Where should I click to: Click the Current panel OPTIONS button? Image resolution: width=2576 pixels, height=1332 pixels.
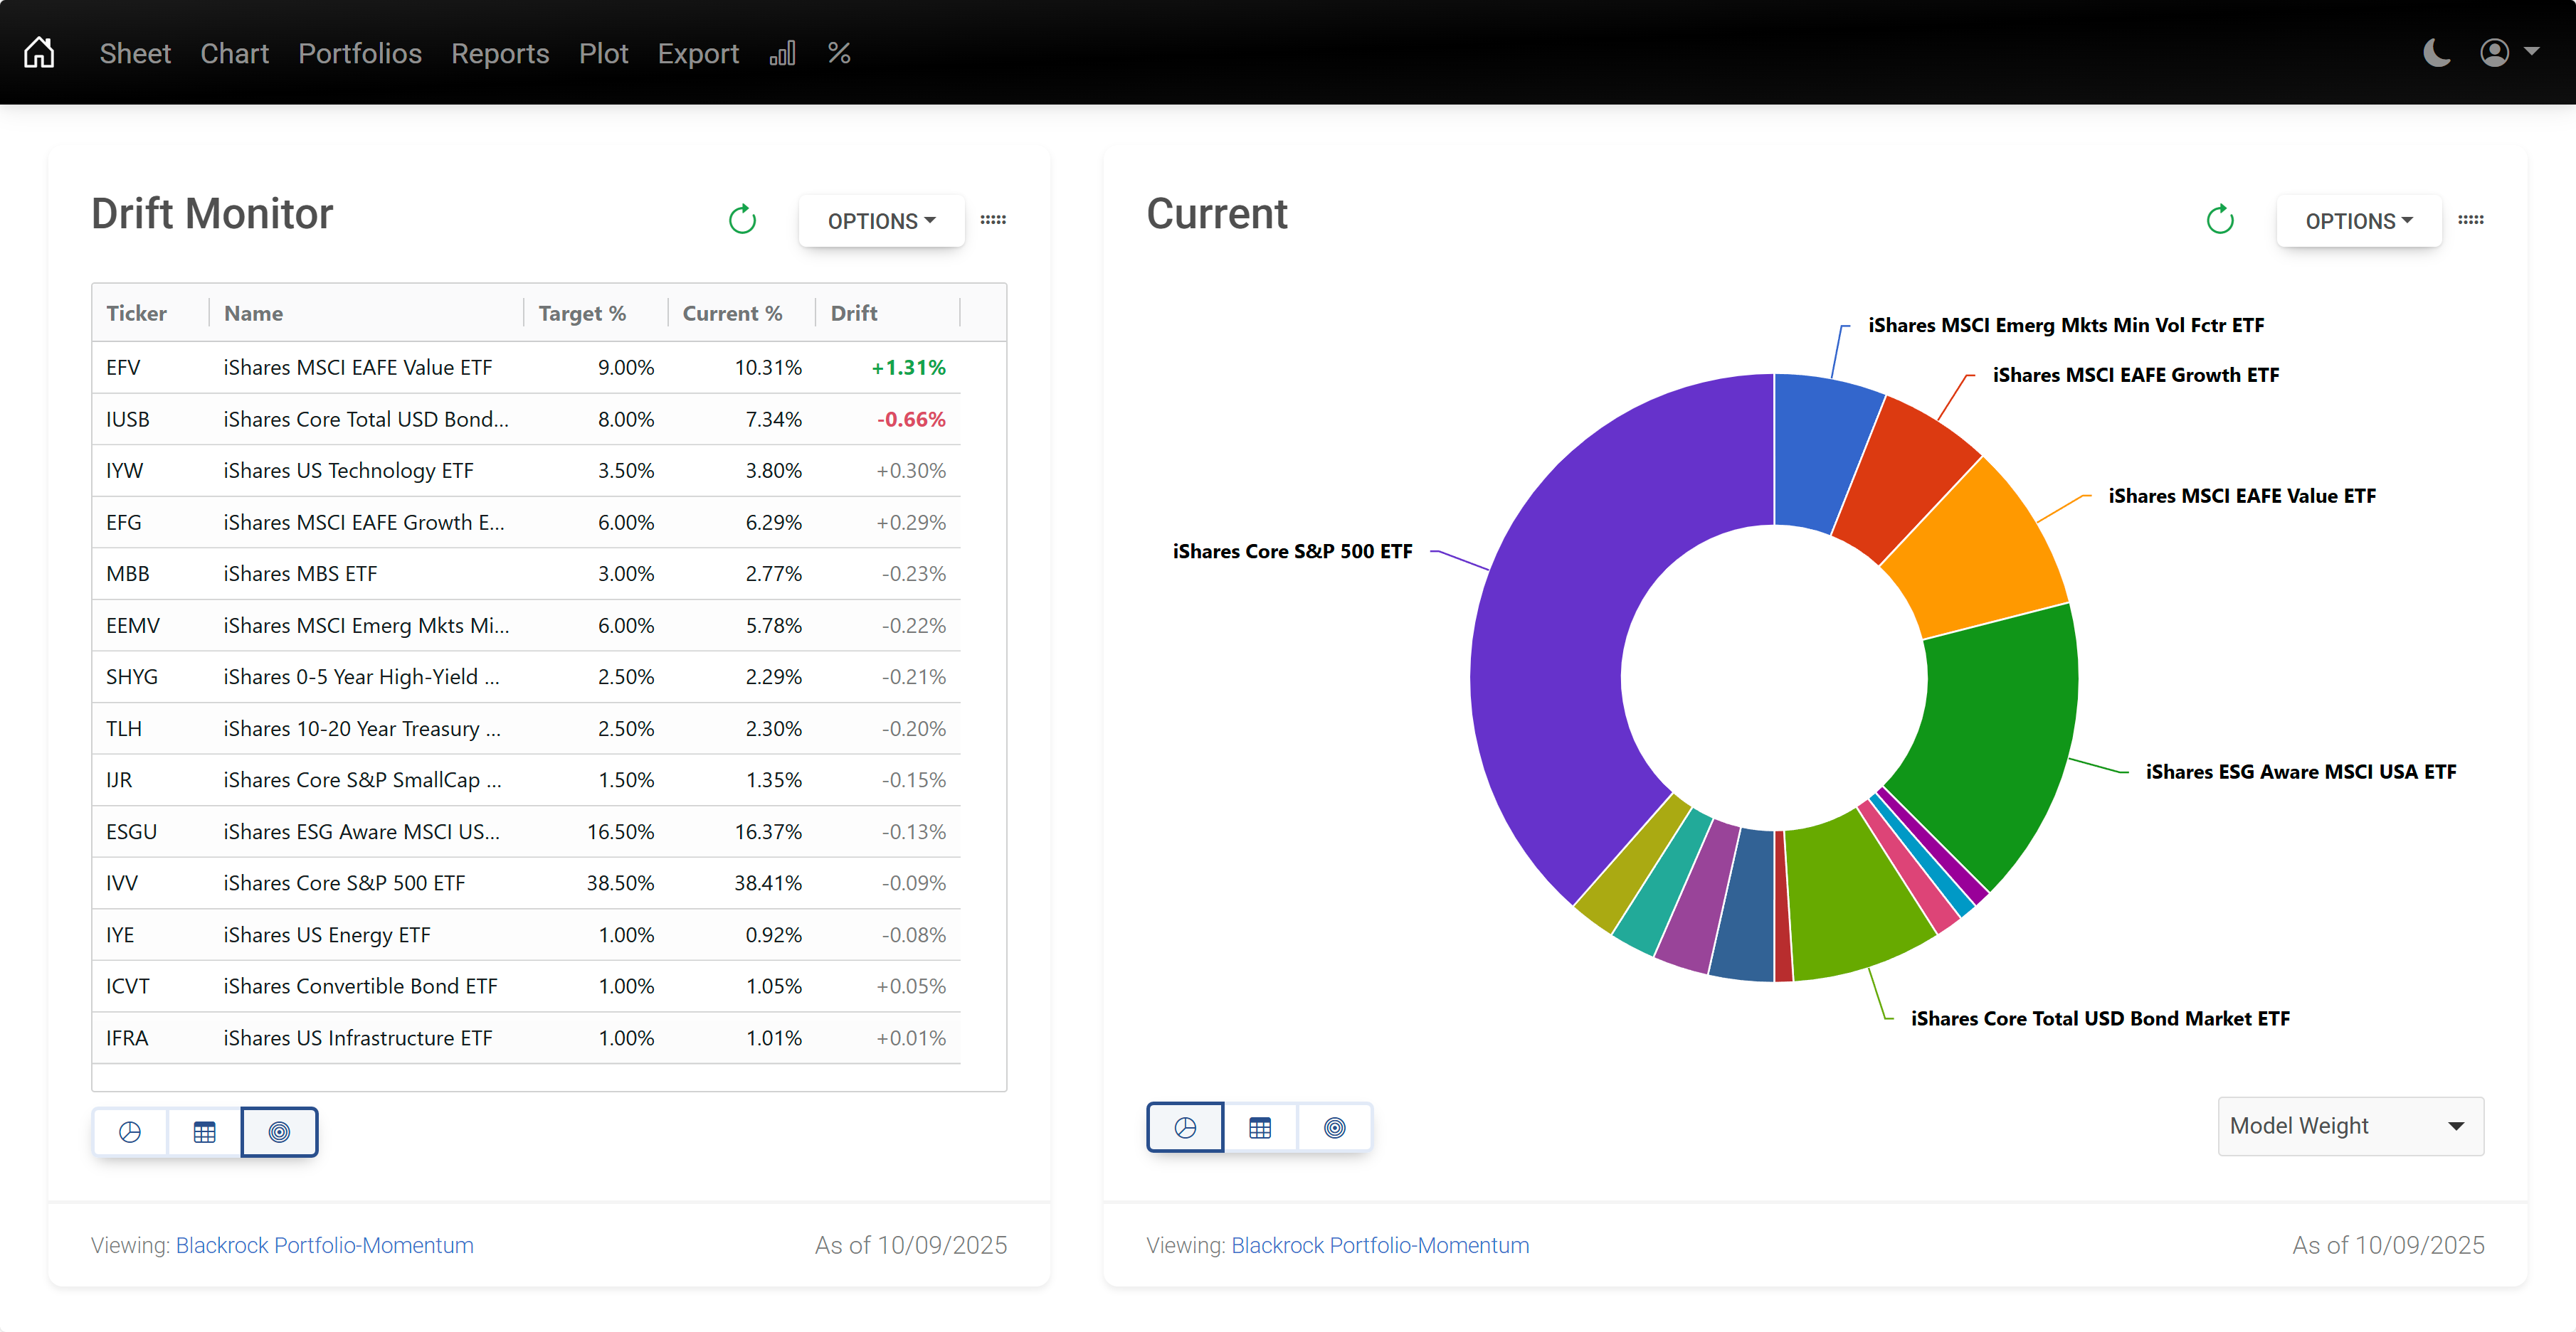pos(2358,220)
